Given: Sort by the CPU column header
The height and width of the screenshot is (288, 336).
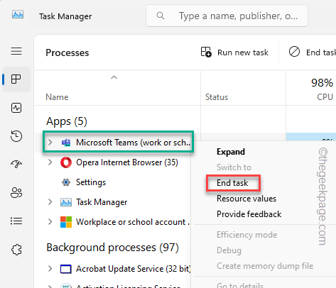Looking at the screenshot, I should coord(325,97).
